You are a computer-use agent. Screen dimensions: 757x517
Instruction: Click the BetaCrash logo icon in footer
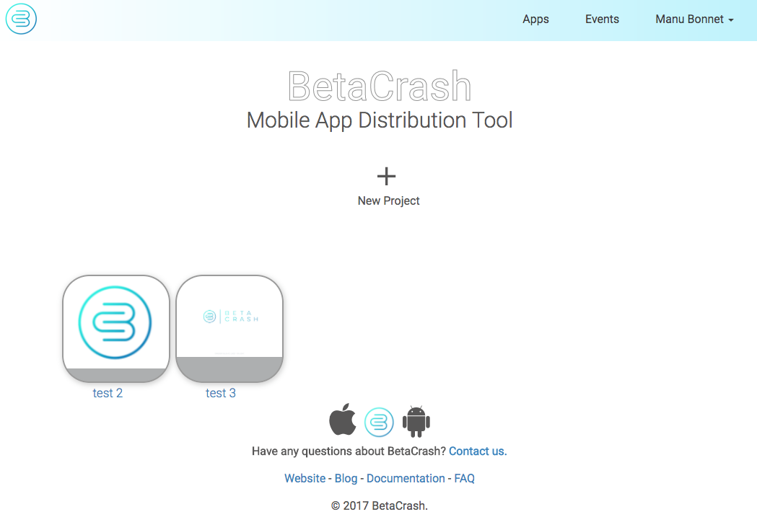point(379,422)
